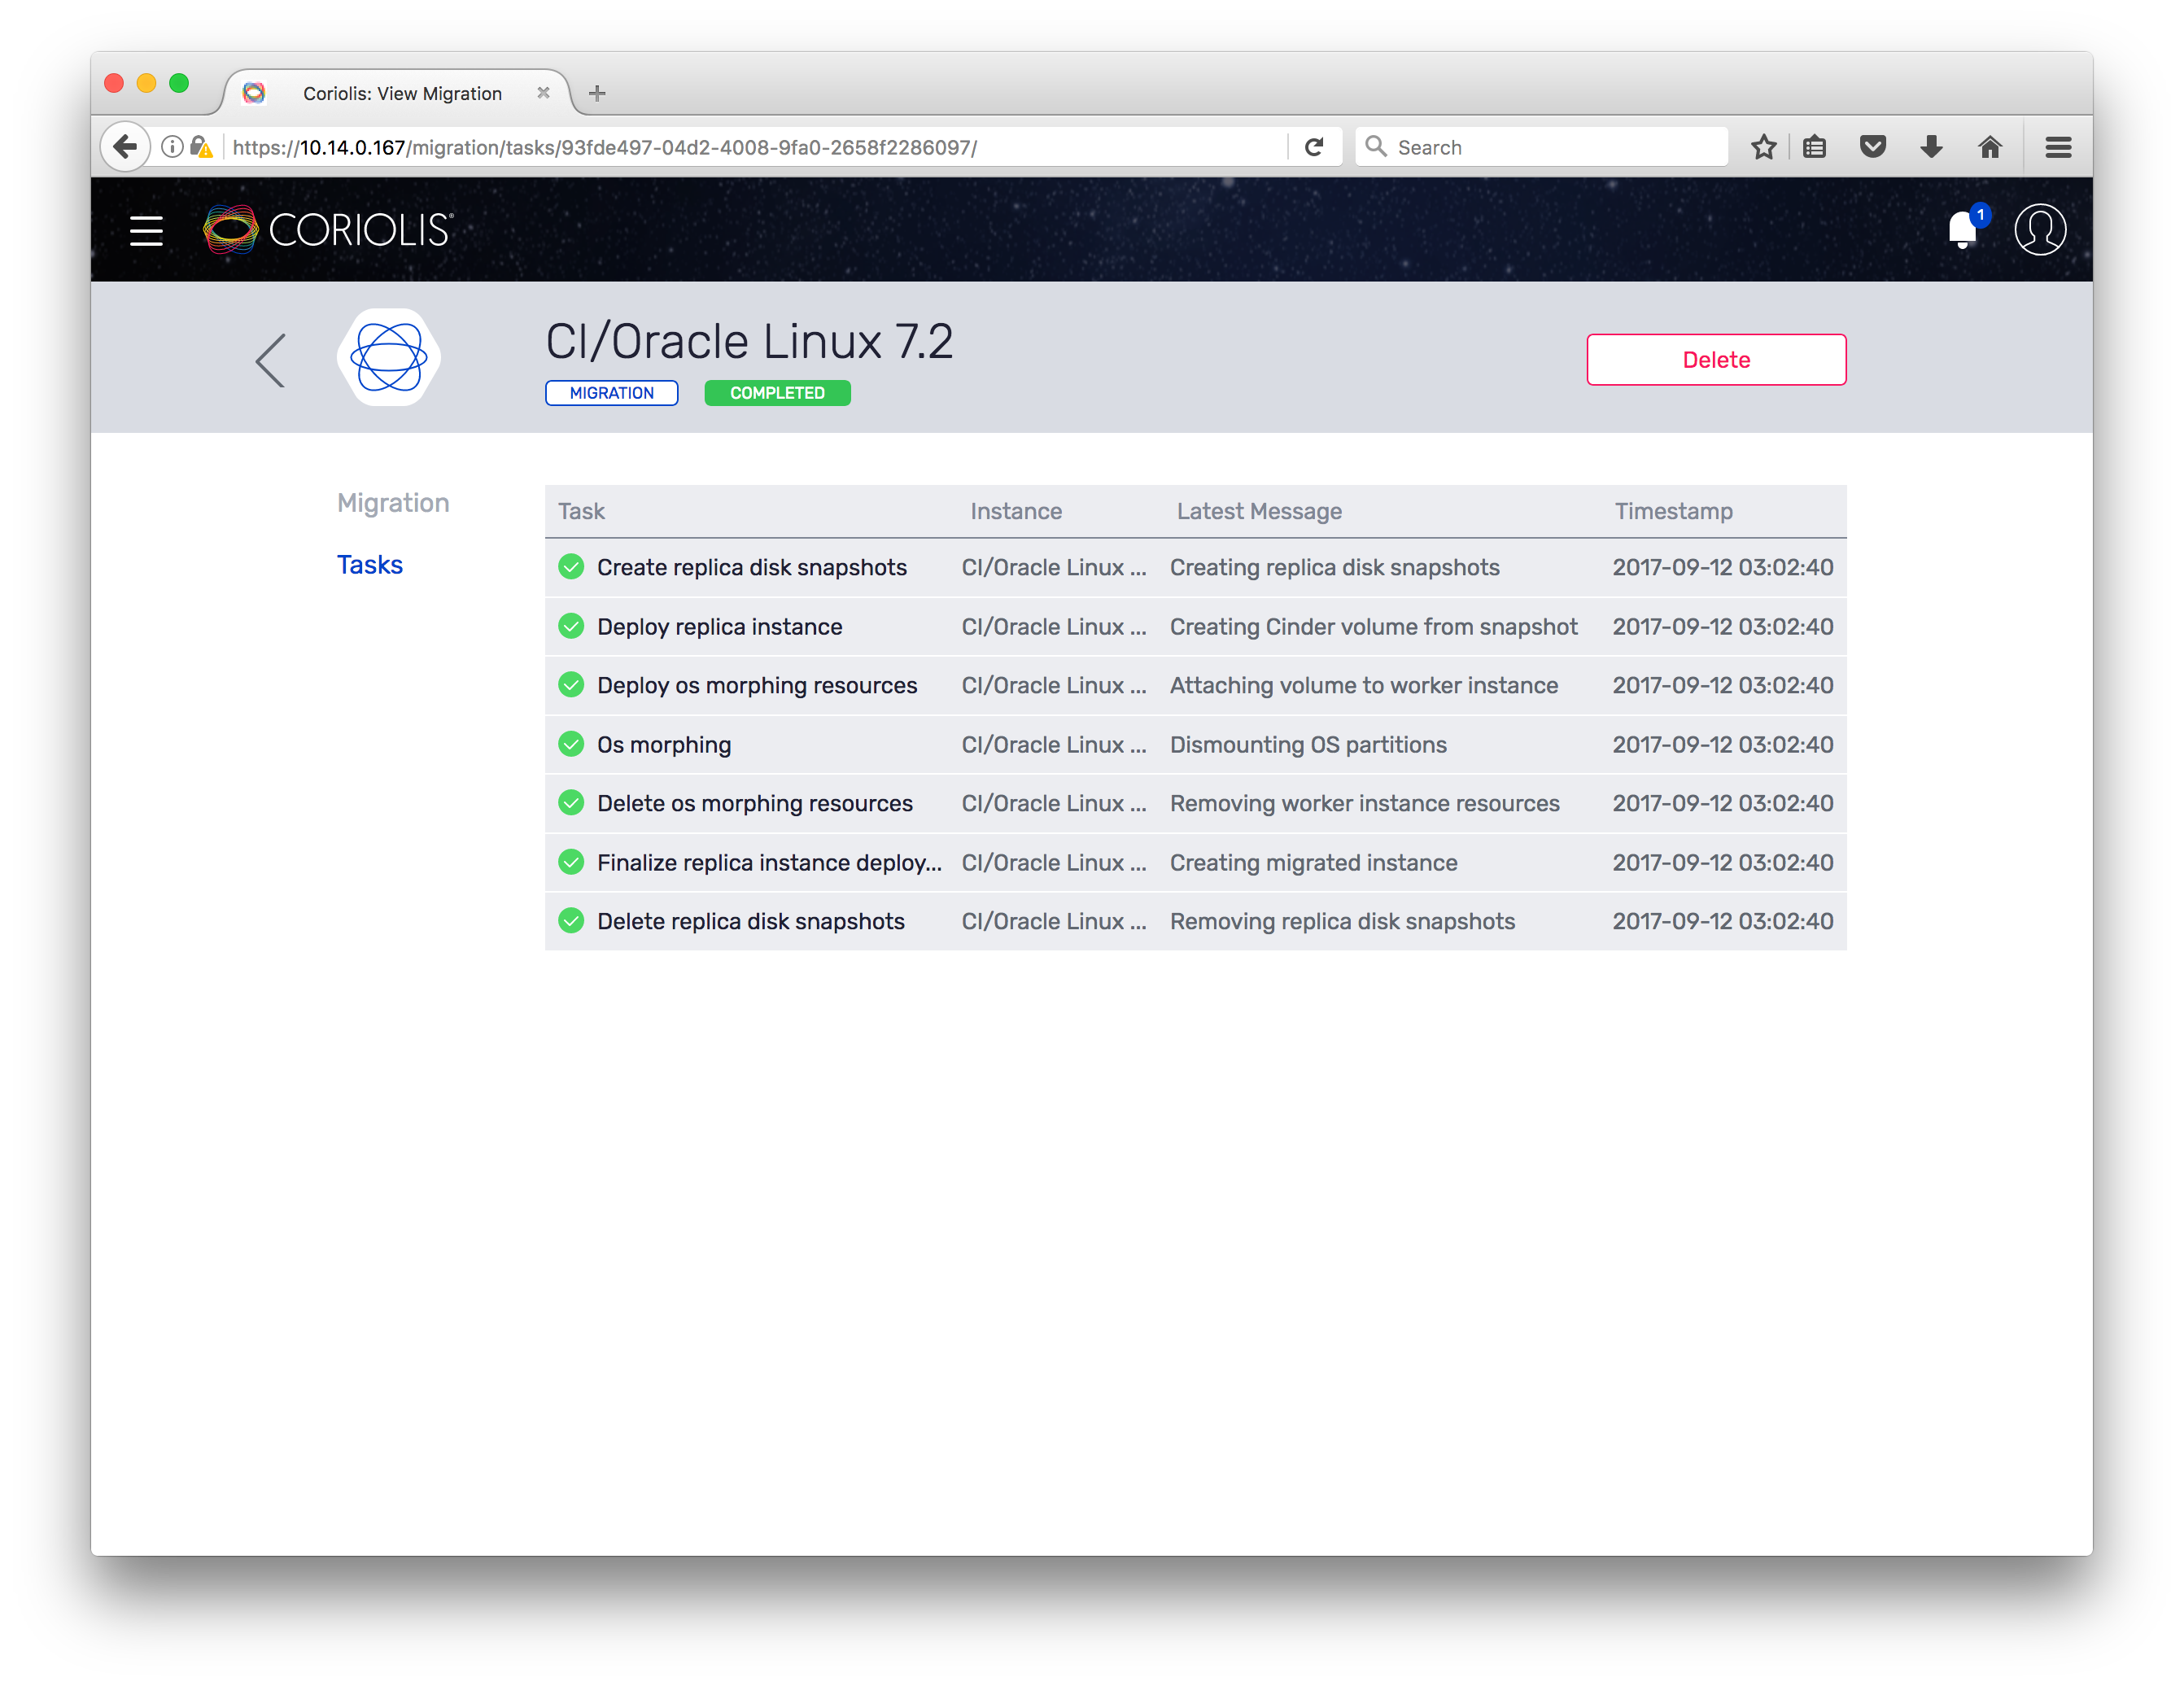Viewport: 2184px width, 1686px height.
Task: Click the green check next to Delete replica disk snapshots
Action: 571,921
